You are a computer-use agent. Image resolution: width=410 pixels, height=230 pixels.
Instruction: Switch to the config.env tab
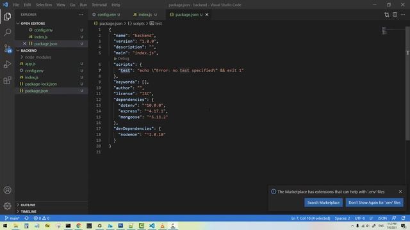pos(108,15)
